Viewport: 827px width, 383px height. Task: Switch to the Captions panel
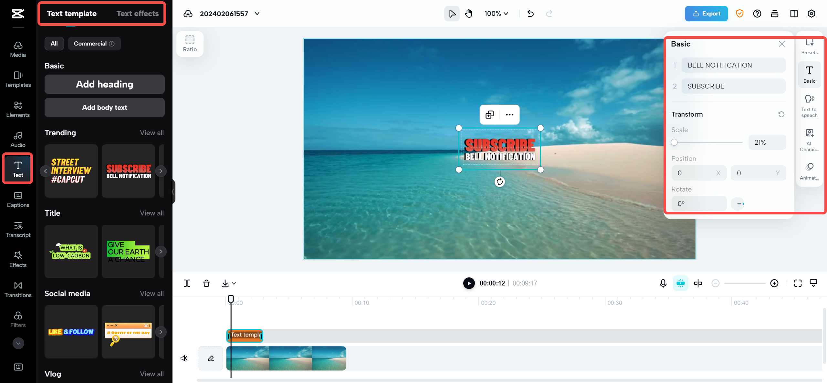(x=18, y=199)
